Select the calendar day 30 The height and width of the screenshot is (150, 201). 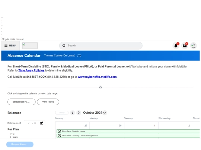click(x=120, y=126)
